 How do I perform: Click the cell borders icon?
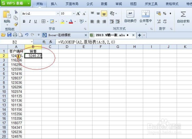coord(43,22)
